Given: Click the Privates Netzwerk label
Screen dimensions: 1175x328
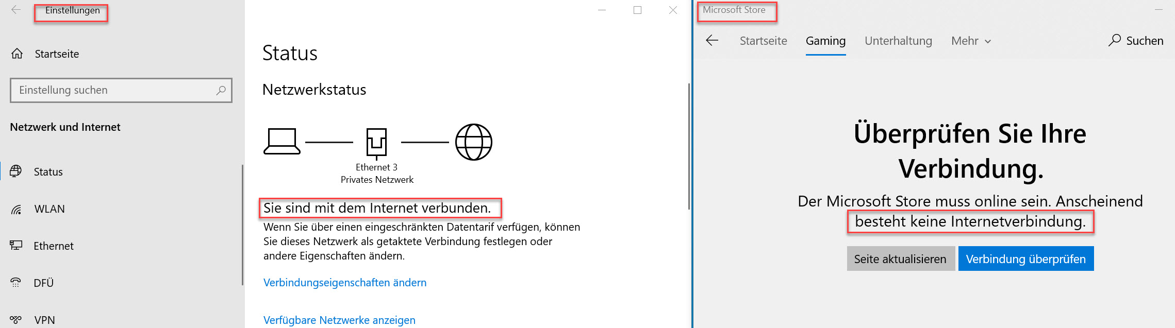Looking at the screenshot, I should point(377,180).
